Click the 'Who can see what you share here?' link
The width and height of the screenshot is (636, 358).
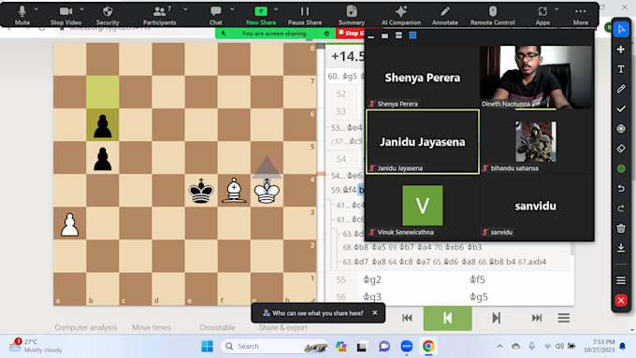click(x=318, y=313)
